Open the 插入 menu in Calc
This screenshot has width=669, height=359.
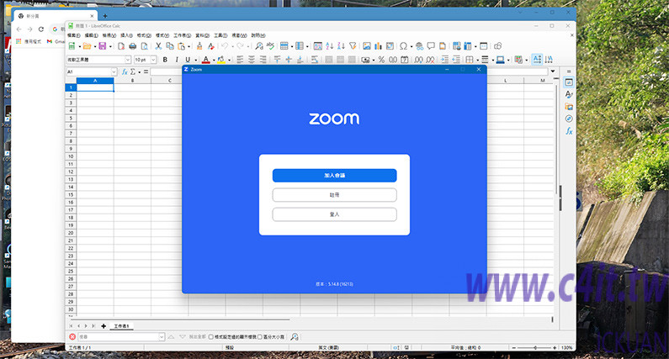coord(127,35)
